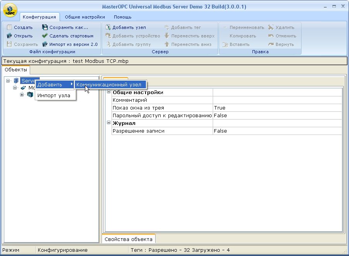This screenshot has height=256, width=349.
Task: Click the Удалить (Delete) icon
Action: (x=271, y=27)
